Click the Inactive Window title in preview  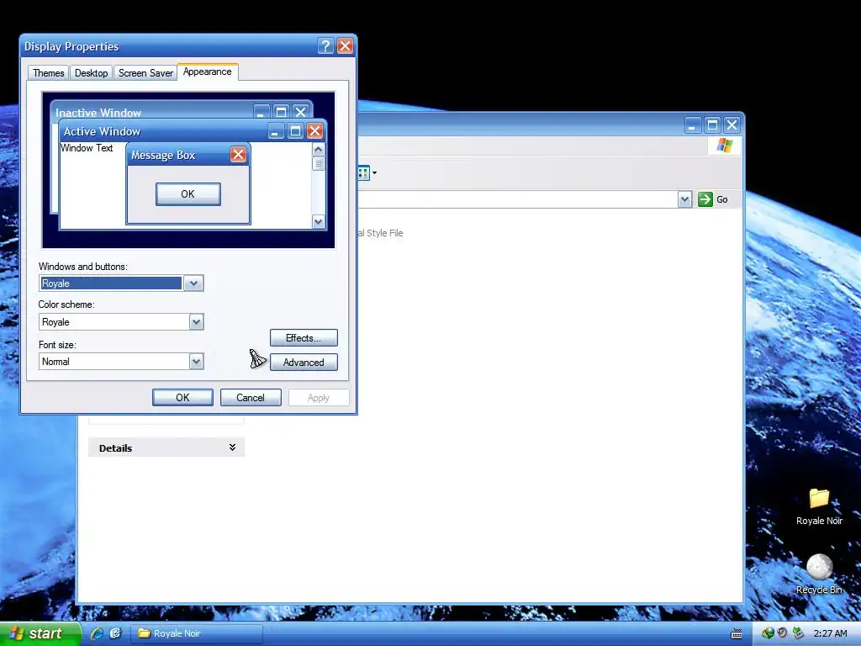pos(98,113)
